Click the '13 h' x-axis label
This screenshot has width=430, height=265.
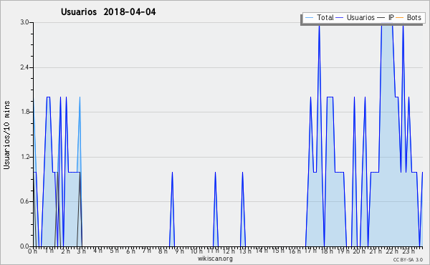[245, 251]
